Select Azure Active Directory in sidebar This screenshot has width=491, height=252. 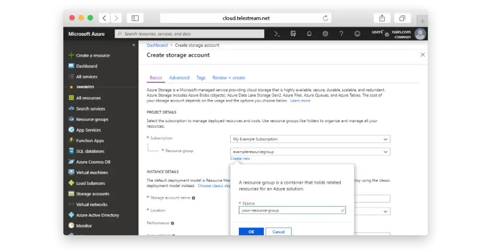[97, 215]
